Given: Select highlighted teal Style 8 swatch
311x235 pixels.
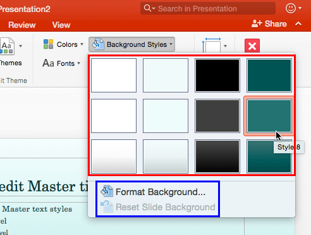Looking at the screenshot, I should pyautogui.click(x=269, y=116).
